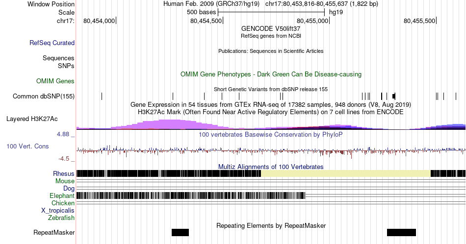Click the leftmost dbSNP variant tick
Image resolution: width=466 pixels, height=244 pixels.
point(102,96)
